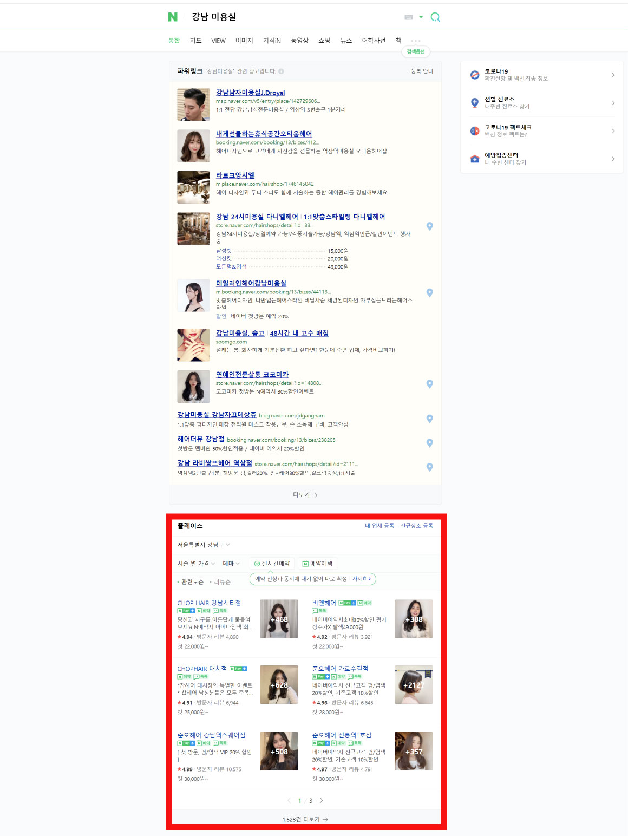The width and height of the screenshot is (628, 836).
Task: Switch to the 쇼핑 tab
Action: (x=324, y=41)
